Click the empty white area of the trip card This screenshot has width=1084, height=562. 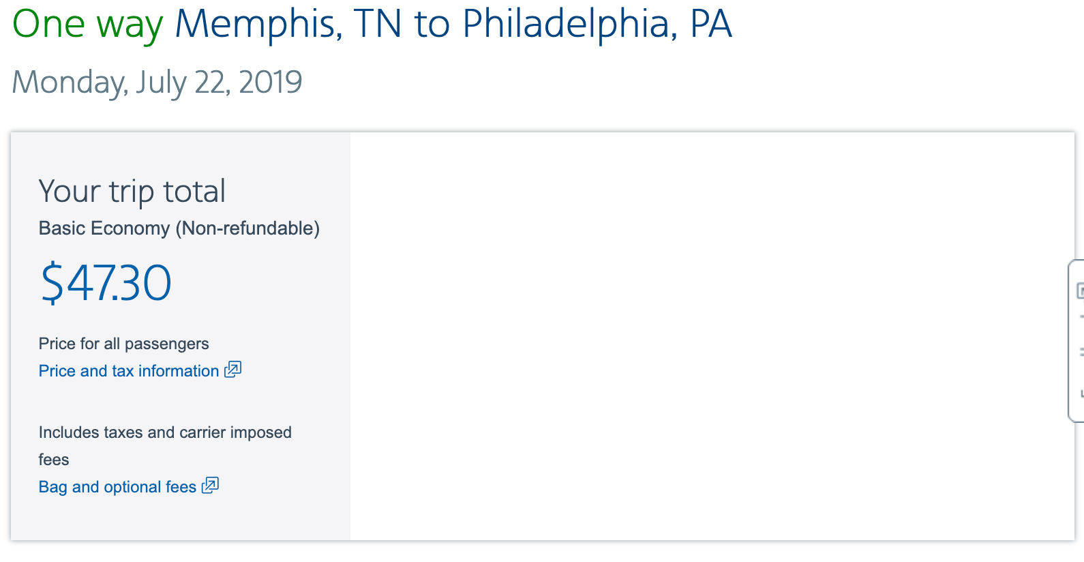click(x=709, y=336)
